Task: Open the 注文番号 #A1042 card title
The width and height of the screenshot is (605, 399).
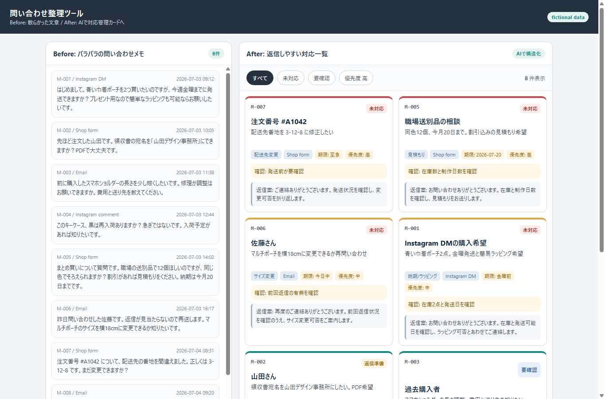Action: 279,121
